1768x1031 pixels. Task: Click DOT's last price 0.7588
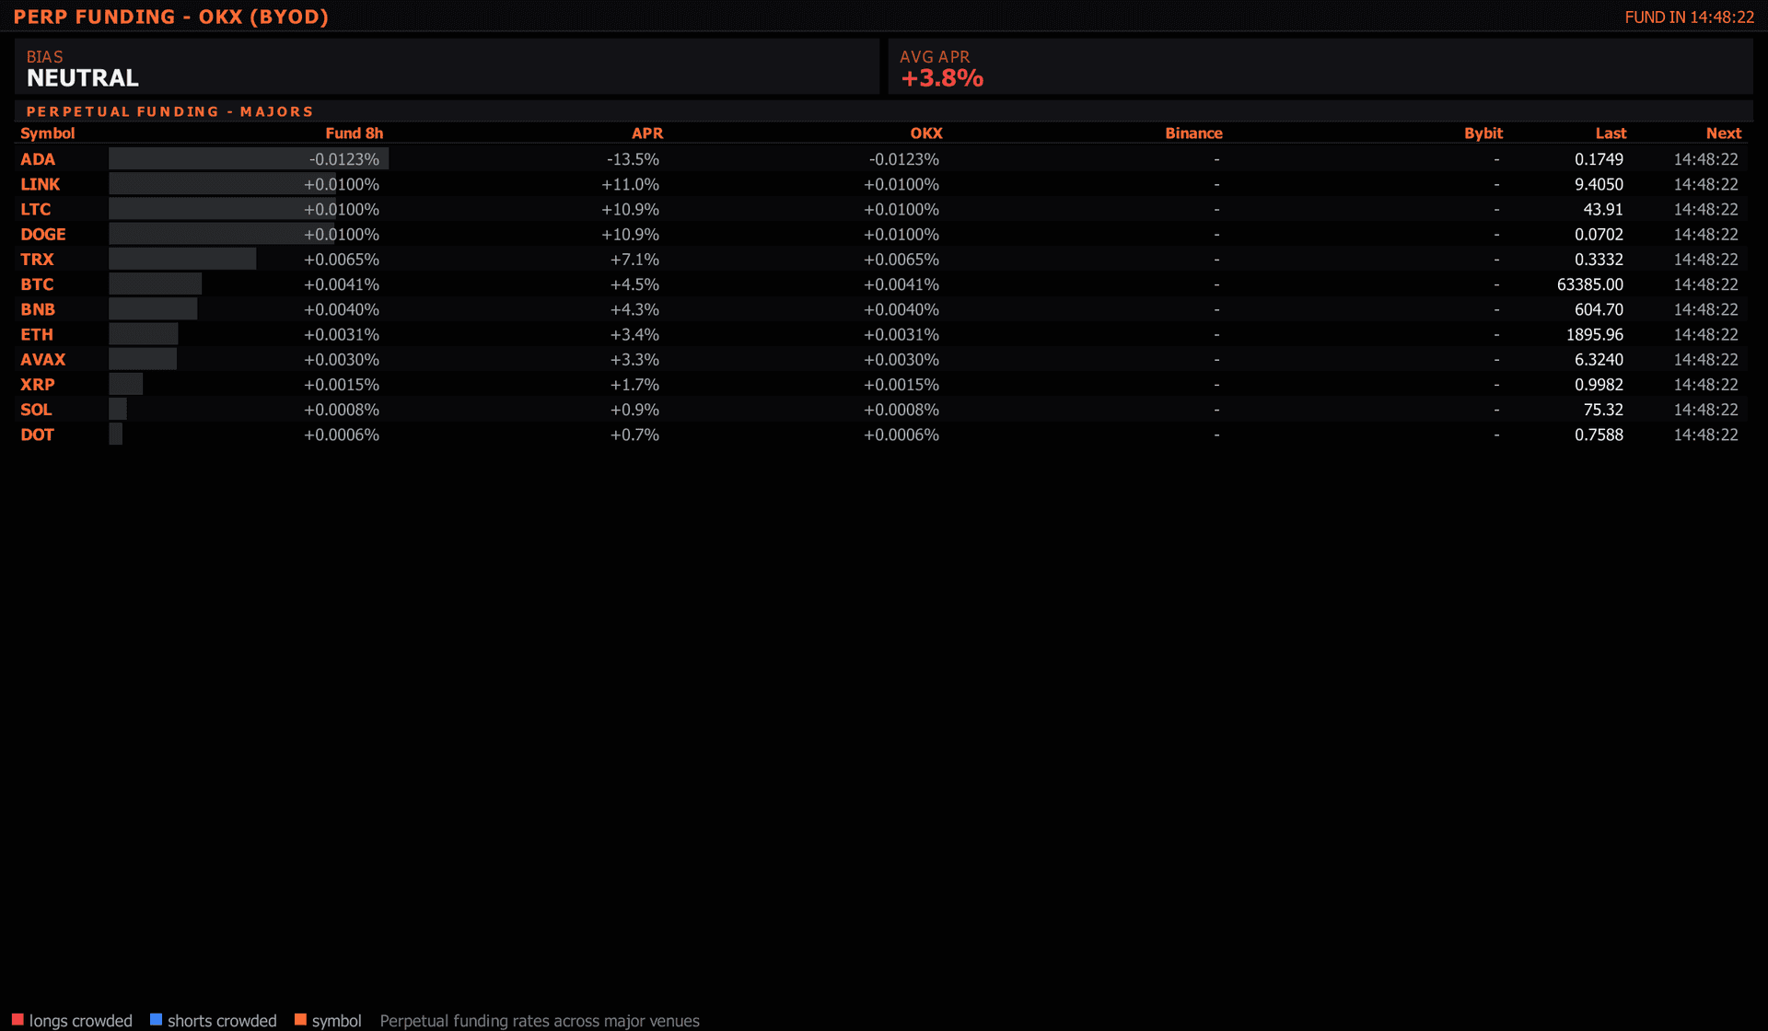[1599, 434]
